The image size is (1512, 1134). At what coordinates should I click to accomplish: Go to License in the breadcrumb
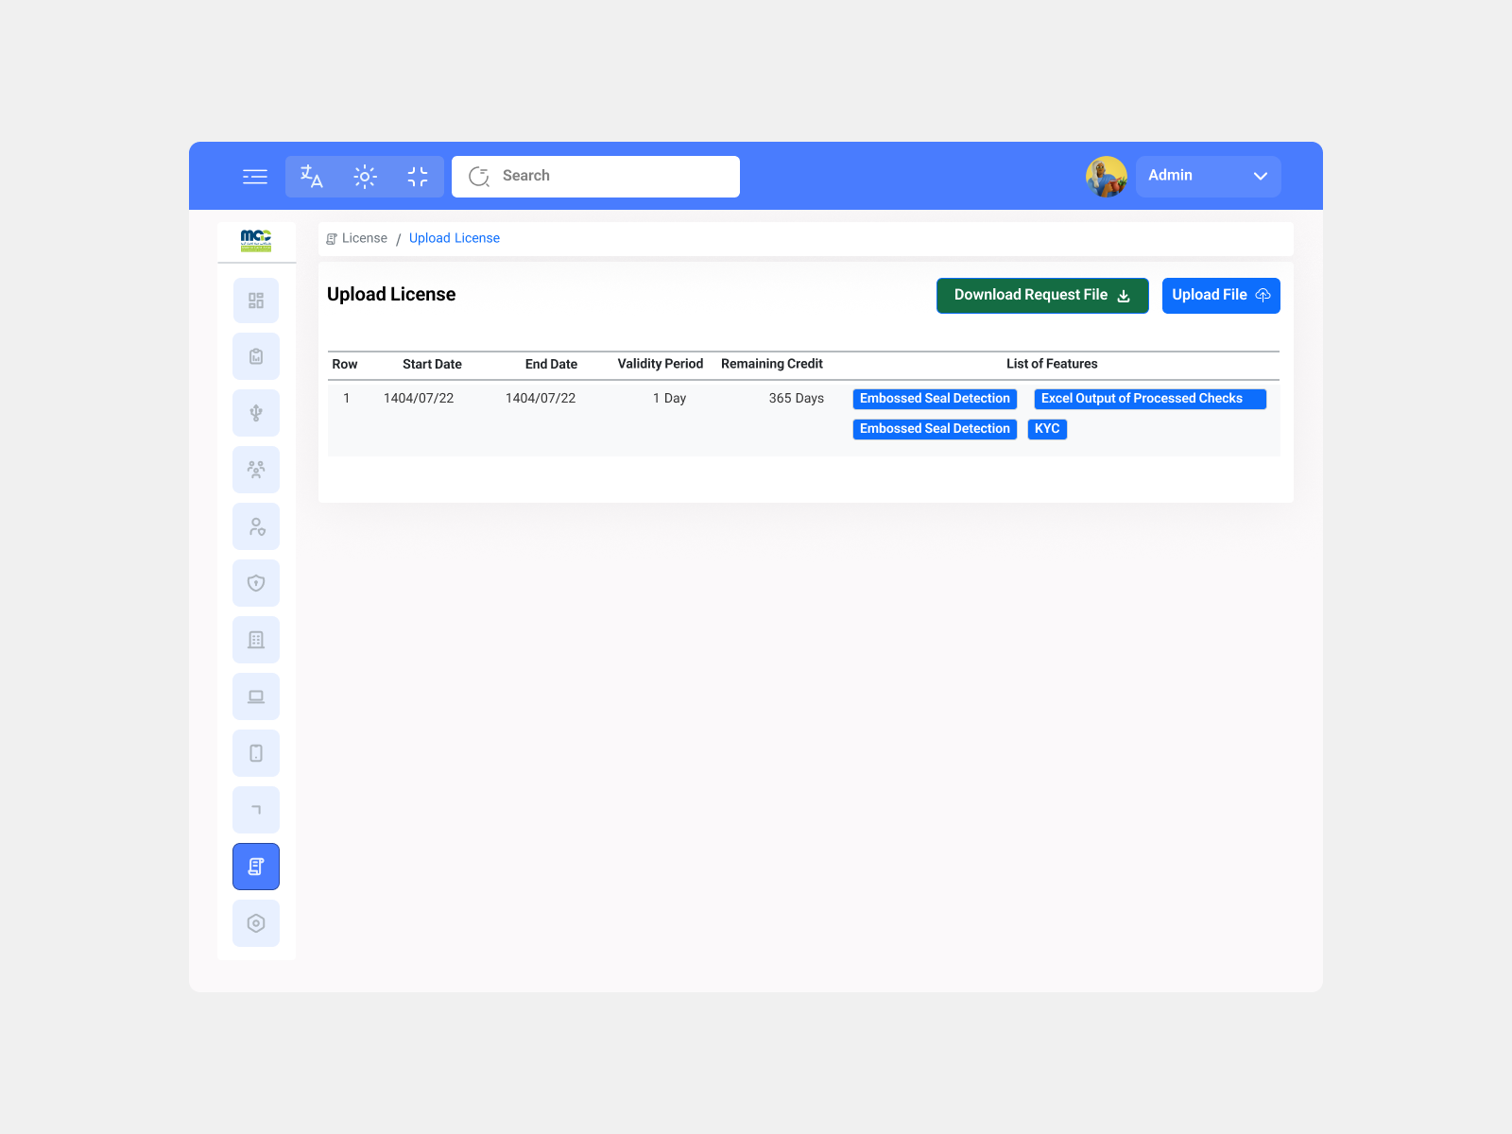[364, 238]
